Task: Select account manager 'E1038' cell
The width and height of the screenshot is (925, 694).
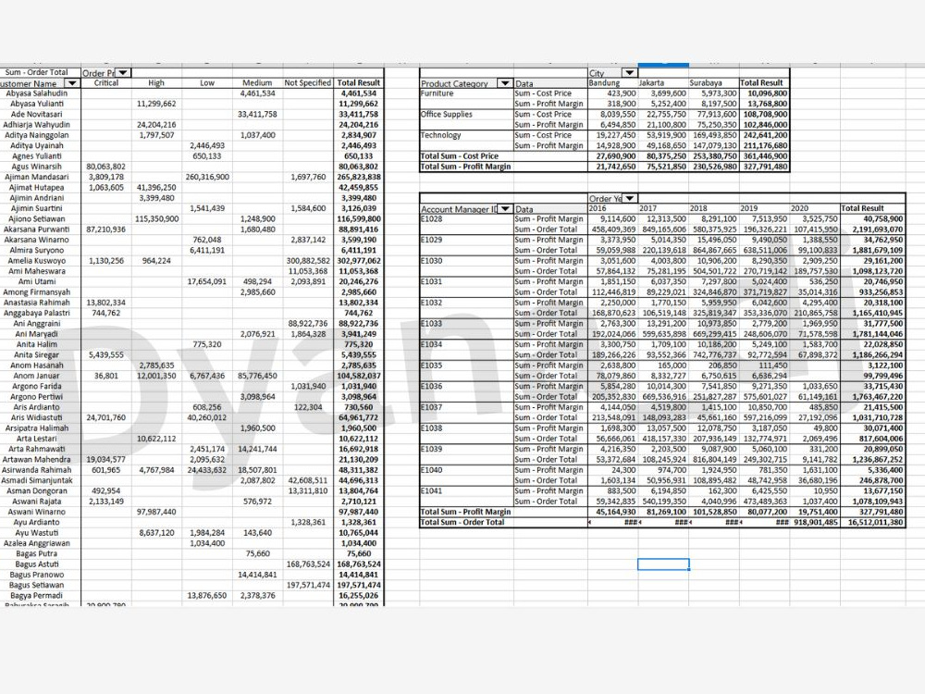Action: click(x=466, y=428)
